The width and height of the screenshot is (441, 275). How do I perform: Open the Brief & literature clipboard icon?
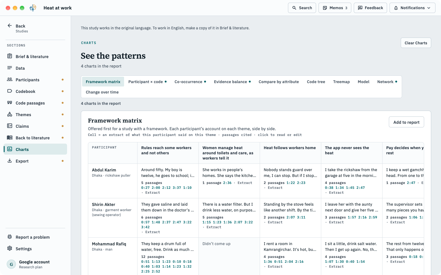[x=9, y=56]
